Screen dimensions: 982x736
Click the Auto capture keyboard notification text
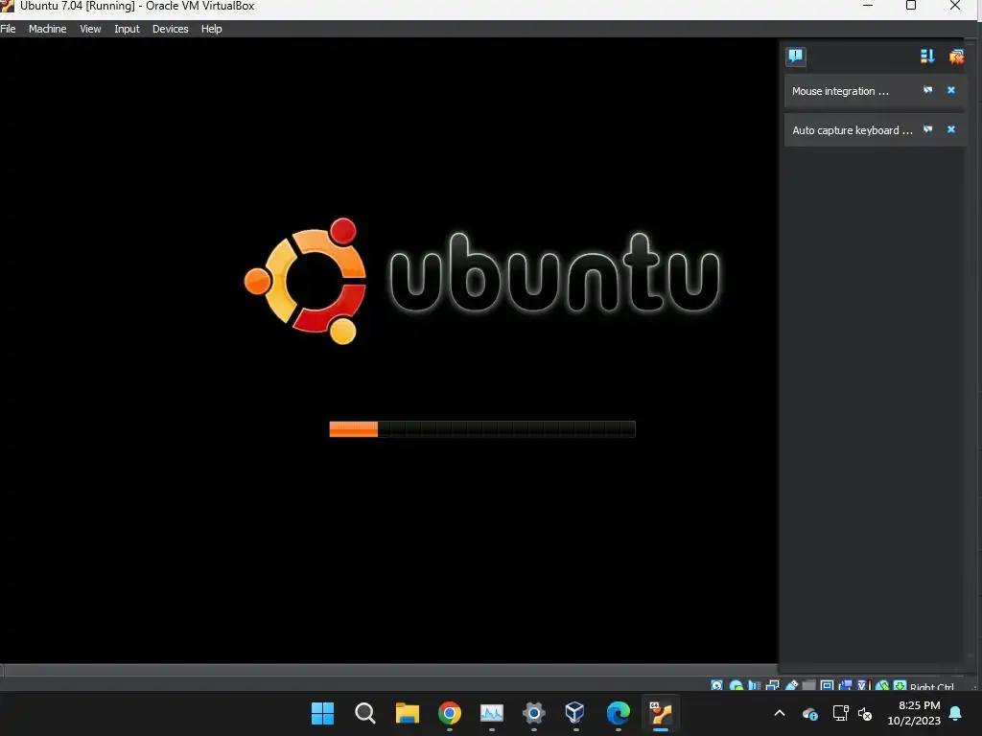tap(853, 130)
